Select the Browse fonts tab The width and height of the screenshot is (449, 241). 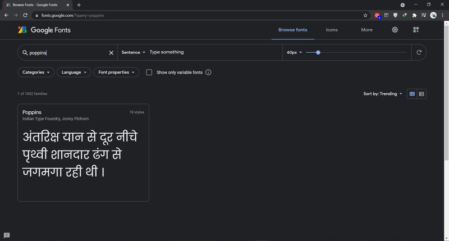[293, 30]
